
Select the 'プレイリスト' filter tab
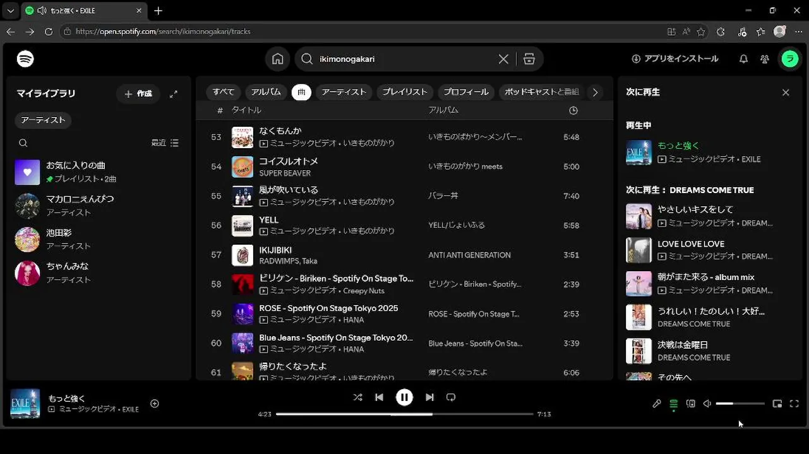tap(405, 92)
